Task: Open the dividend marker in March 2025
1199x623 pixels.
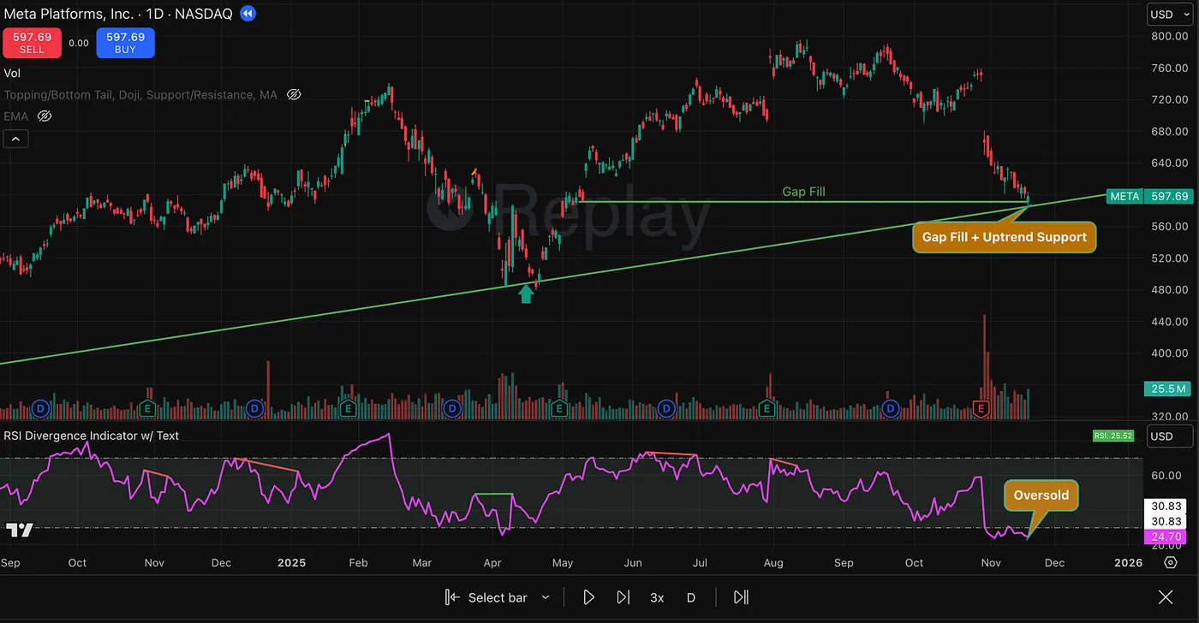Action: (453, 408)
